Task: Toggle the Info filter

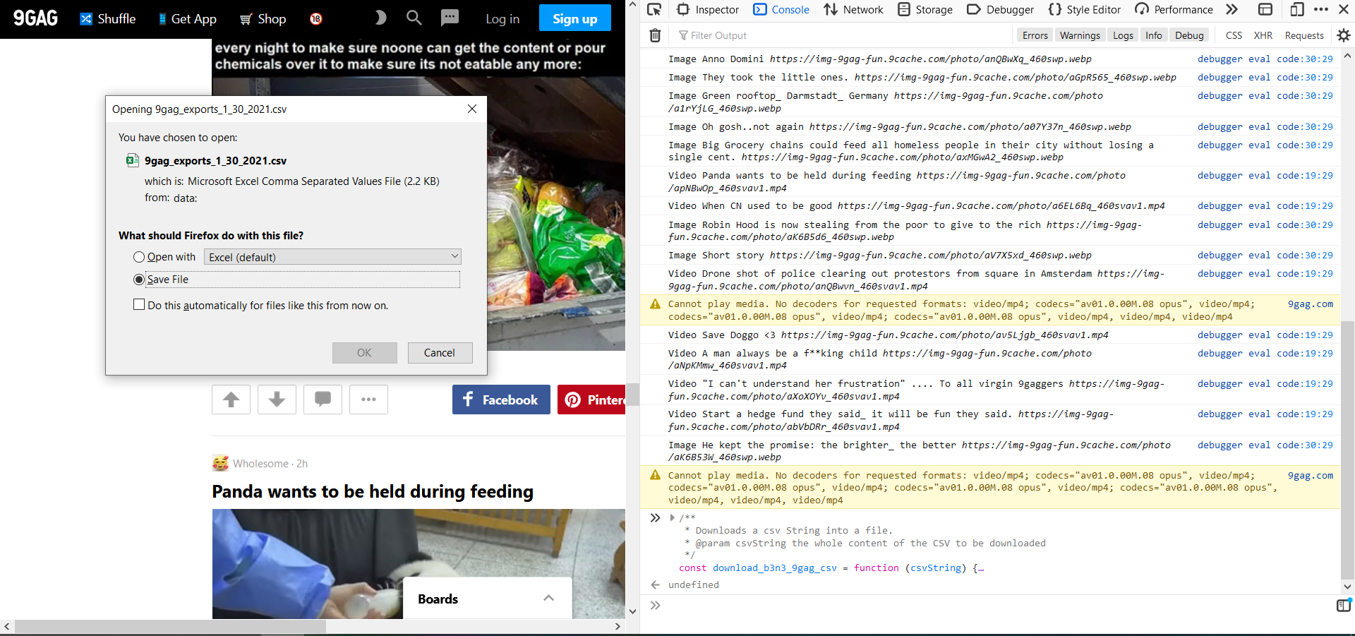Action: (x=1154, y=35)
